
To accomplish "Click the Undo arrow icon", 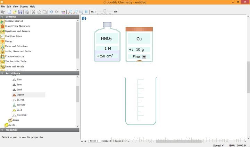I will click(51, 12).
